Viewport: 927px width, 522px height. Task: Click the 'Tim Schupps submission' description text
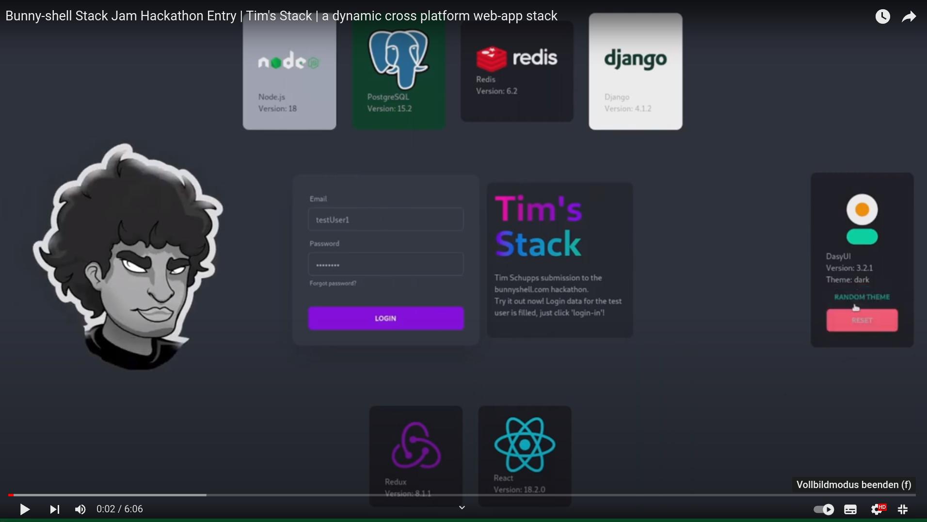pyautogui.click(x=558, y=295)
